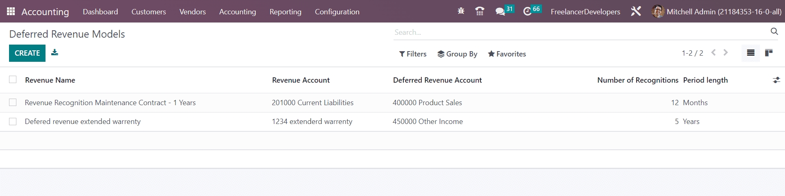Click the debug bug icon

pos(461,11)
